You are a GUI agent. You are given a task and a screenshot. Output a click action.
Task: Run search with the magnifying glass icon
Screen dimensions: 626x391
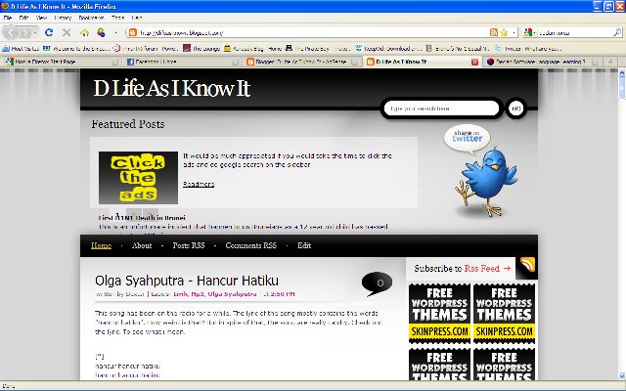coord(617,32)
